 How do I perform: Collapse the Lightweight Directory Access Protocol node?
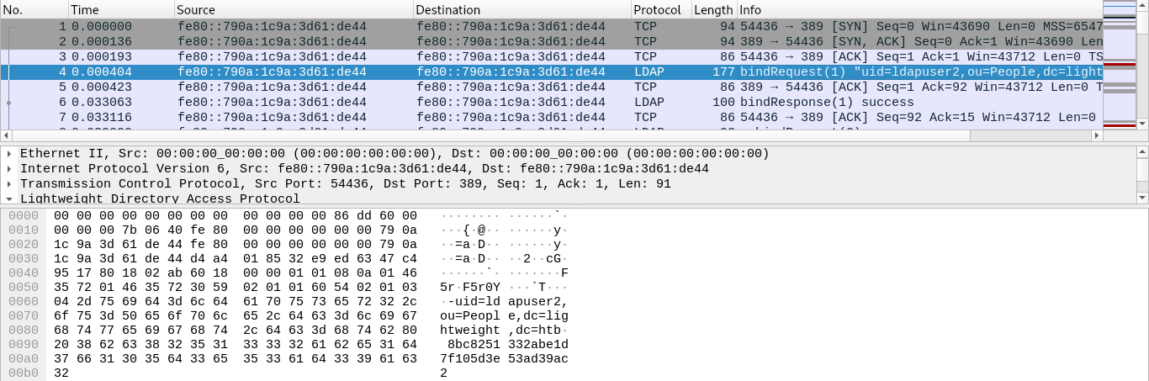pos(9,199)
